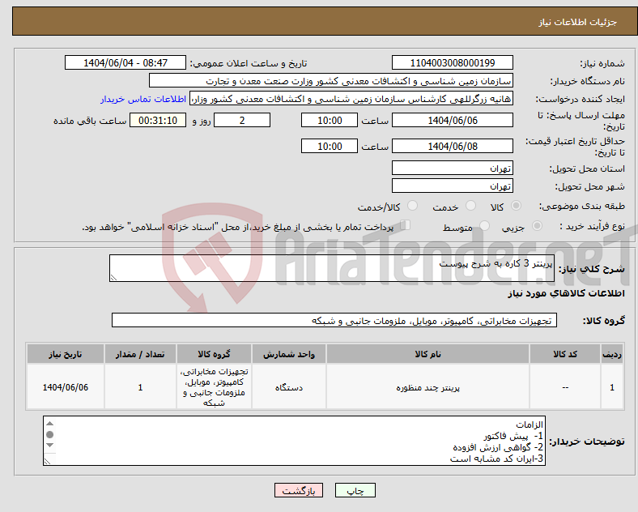
Task: Click the گواهی ارزش افزوده requirement line
Action: 498,447
